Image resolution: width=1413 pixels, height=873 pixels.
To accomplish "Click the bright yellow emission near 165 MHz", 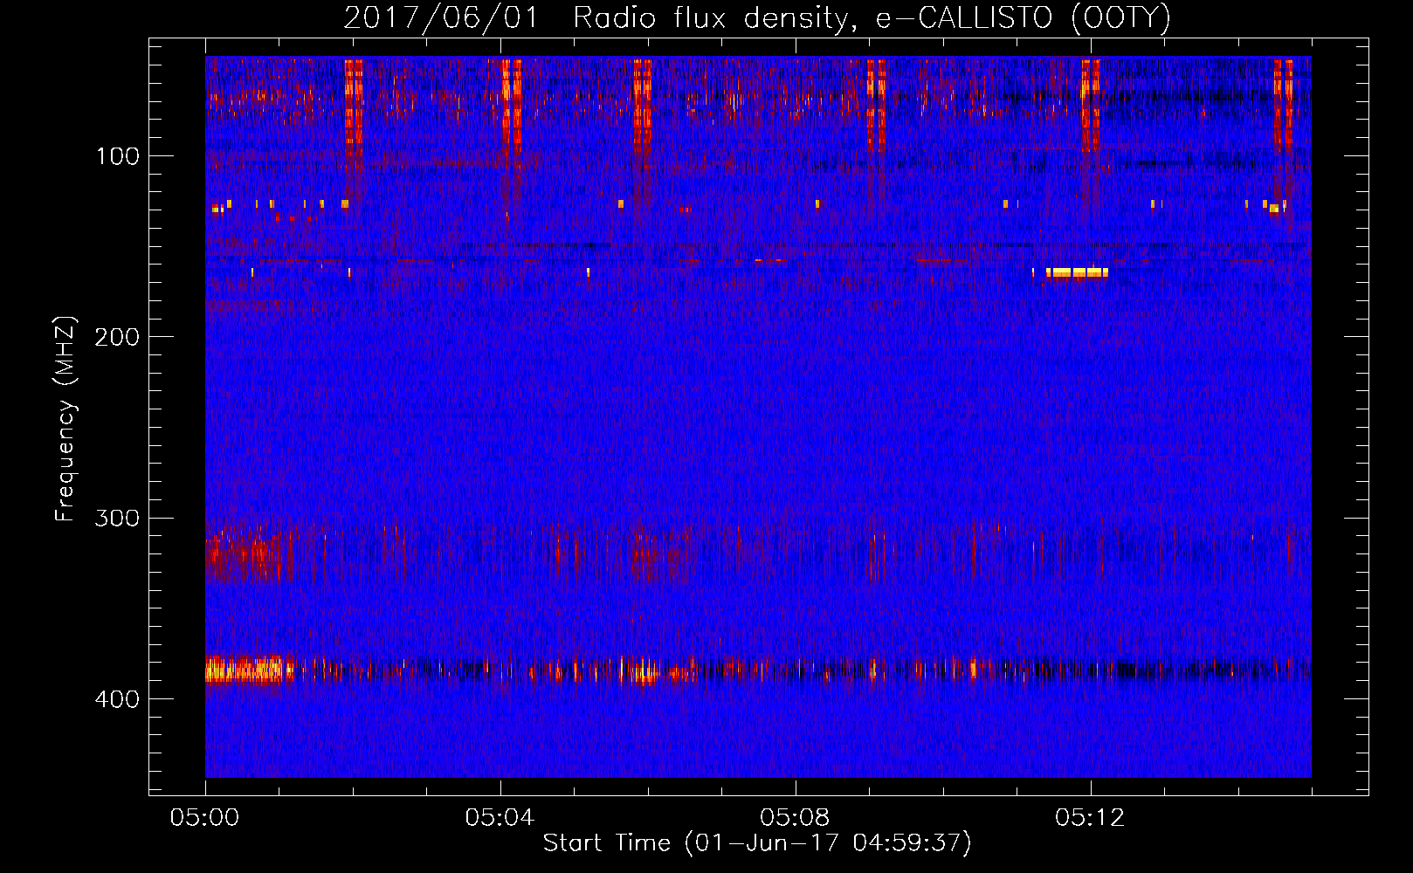I will (x=1077, y=272).
